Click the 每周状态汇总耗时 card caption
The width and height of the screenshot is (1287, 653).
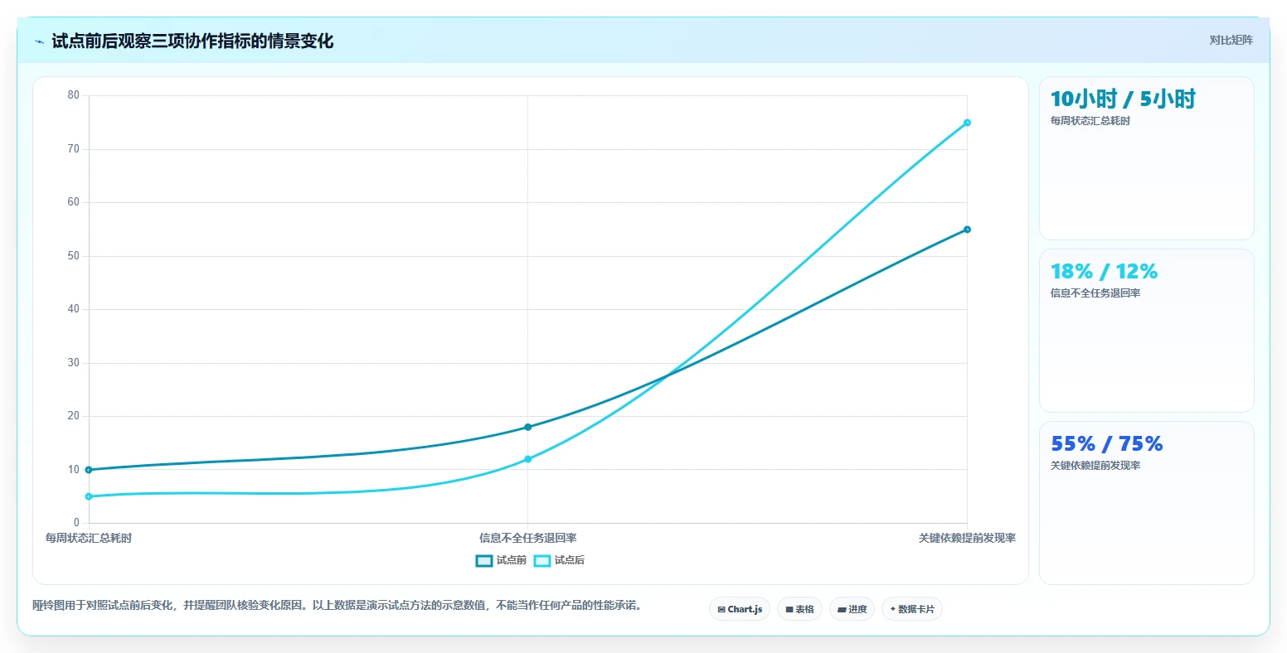[1090, 121]
